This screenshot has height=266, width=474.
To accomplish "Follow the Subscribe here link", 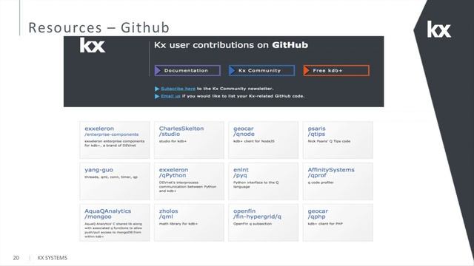I will click(178, 89).
